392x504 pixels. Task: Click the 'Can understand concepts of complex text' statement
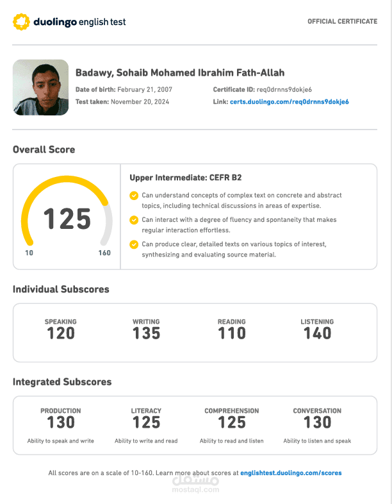click(x=241, y=200)
